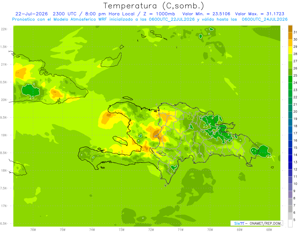The width and height of the screenshot is (302, 233).
Task: Click the "ONAMET/REP.DOM." credit label
Action: pos(266,223)
